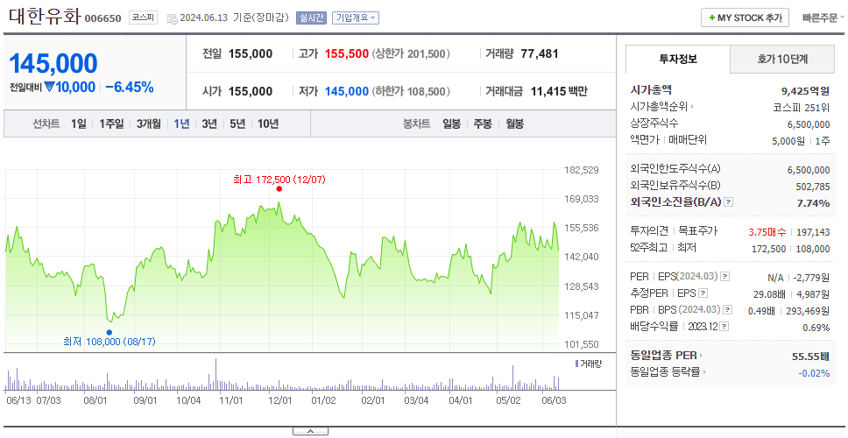Click the 동일업종 등락률 value -0.02%
Screen dimensions: 848x438
[814, 373]
